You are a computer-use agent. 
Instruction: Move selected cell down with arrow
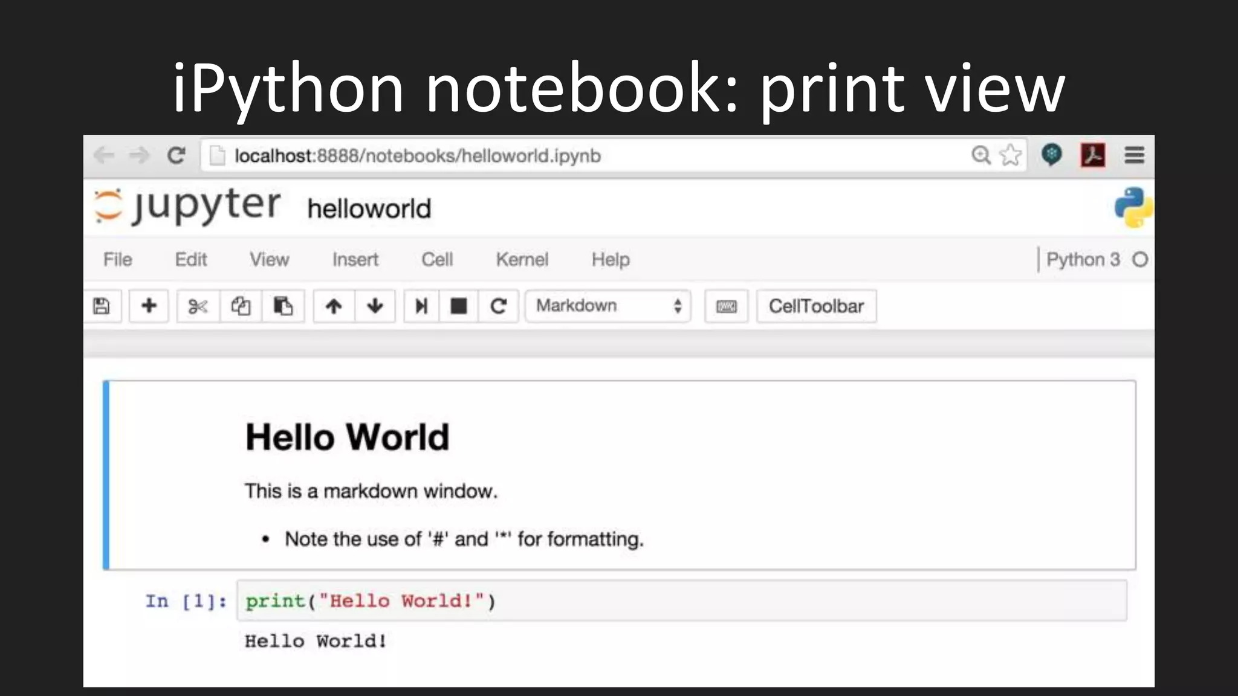click(375, 306)
